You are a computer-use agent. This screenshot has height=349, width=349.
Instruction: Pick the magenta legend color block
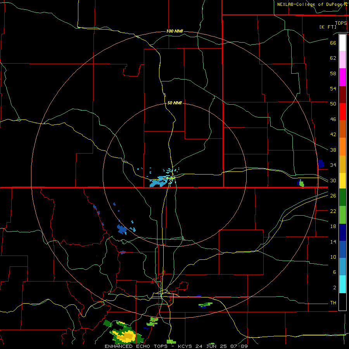pos(342,77)
